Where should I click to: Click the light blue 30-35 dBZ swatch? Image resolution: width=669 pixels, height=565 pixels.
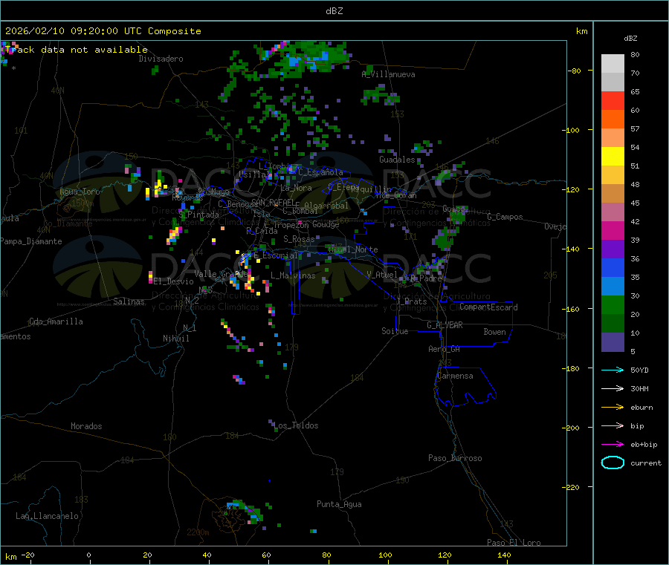[x=613, y=287]
